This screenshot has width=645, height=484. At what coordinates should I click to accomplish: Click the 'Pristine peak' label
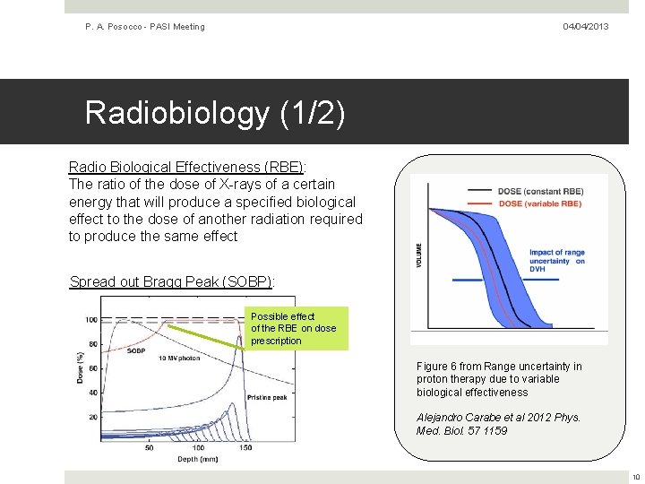[267, 398]
